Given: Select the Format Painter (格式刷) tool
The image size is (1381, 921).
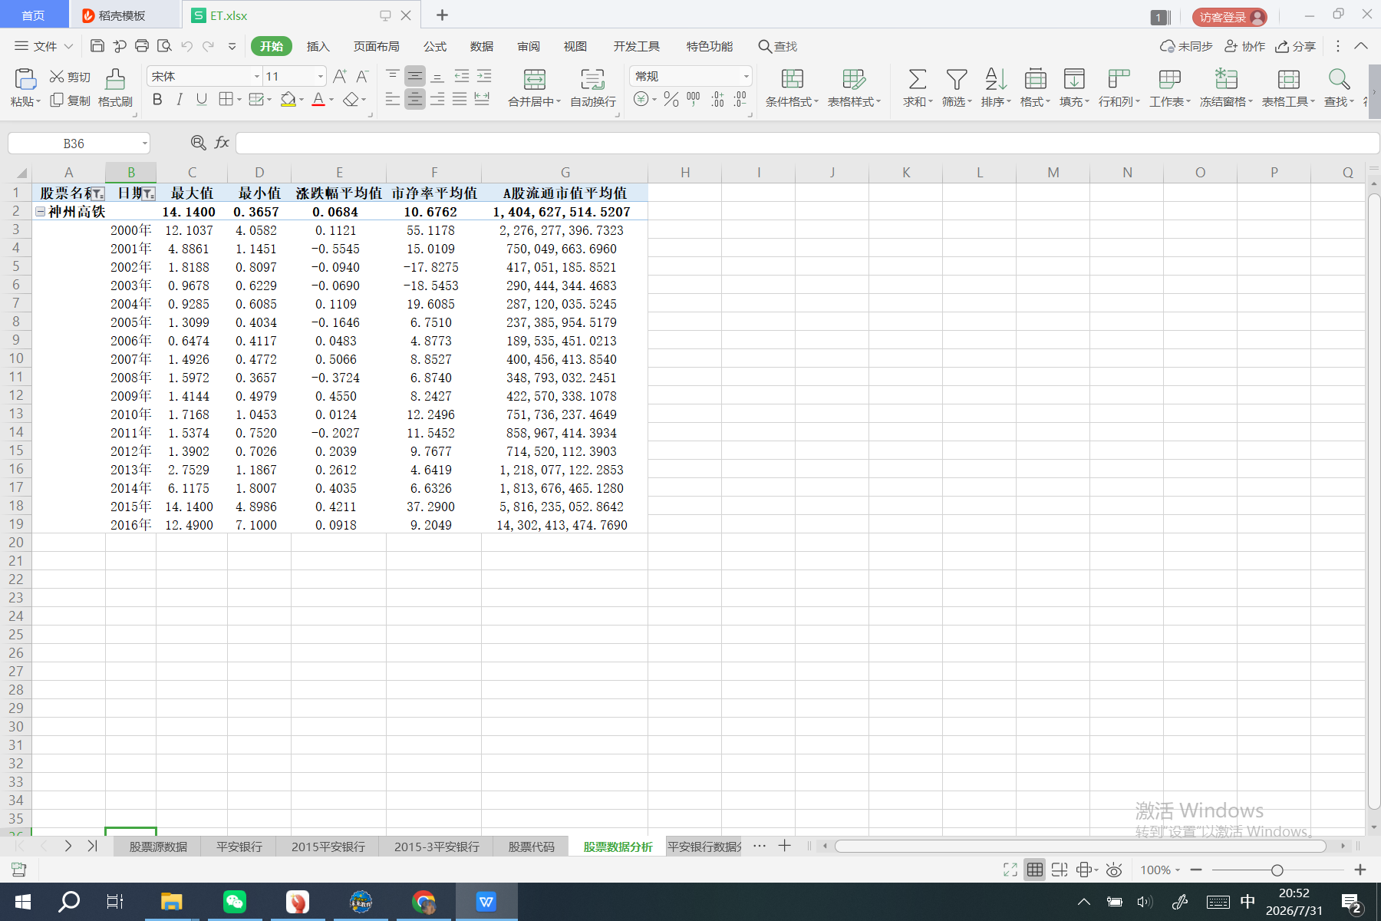Looking at the screenshot, I should [x=115, y=87].
